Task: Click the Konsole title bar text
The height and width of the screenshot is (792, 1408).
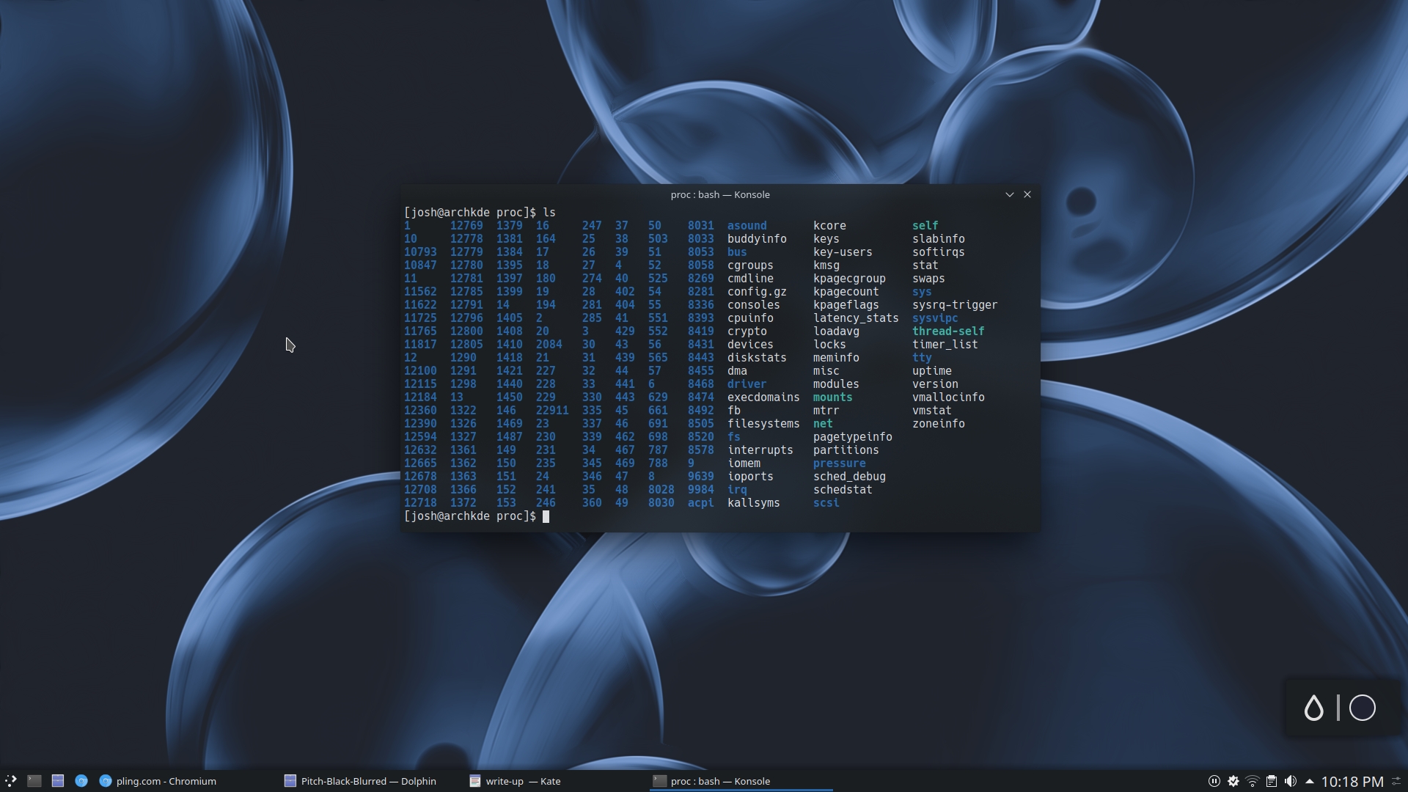Action: point(719,194)
